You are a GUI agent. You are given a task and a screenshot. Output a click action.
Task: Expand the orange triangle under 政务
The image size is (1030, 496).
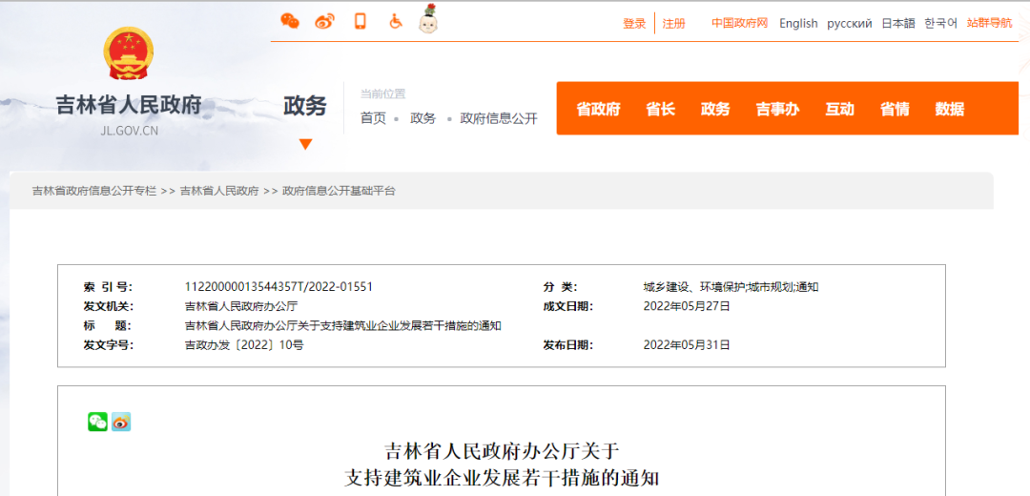pos(305,144)
